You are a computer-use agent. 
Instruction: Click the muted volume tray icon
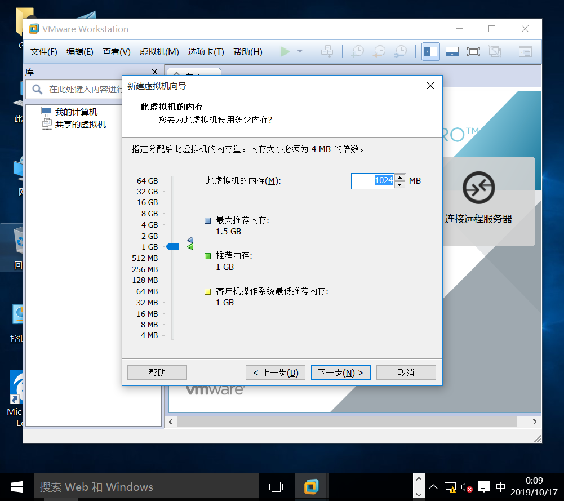point(467,487)
